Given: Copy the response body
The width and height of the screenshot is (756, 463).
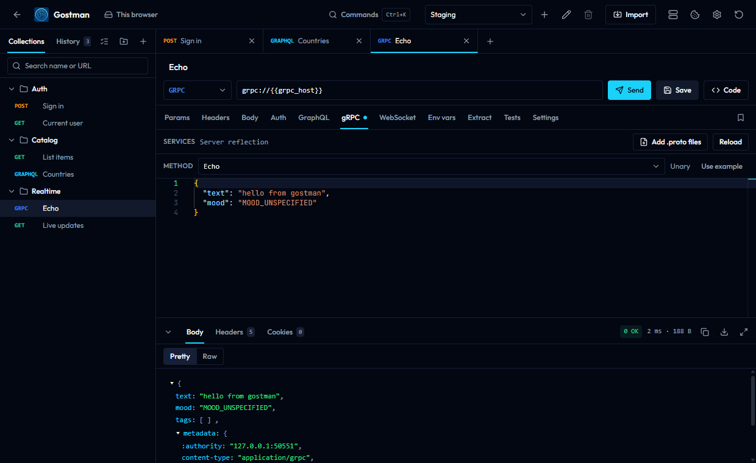Looking at the screenshot, I should coord(705,332).
